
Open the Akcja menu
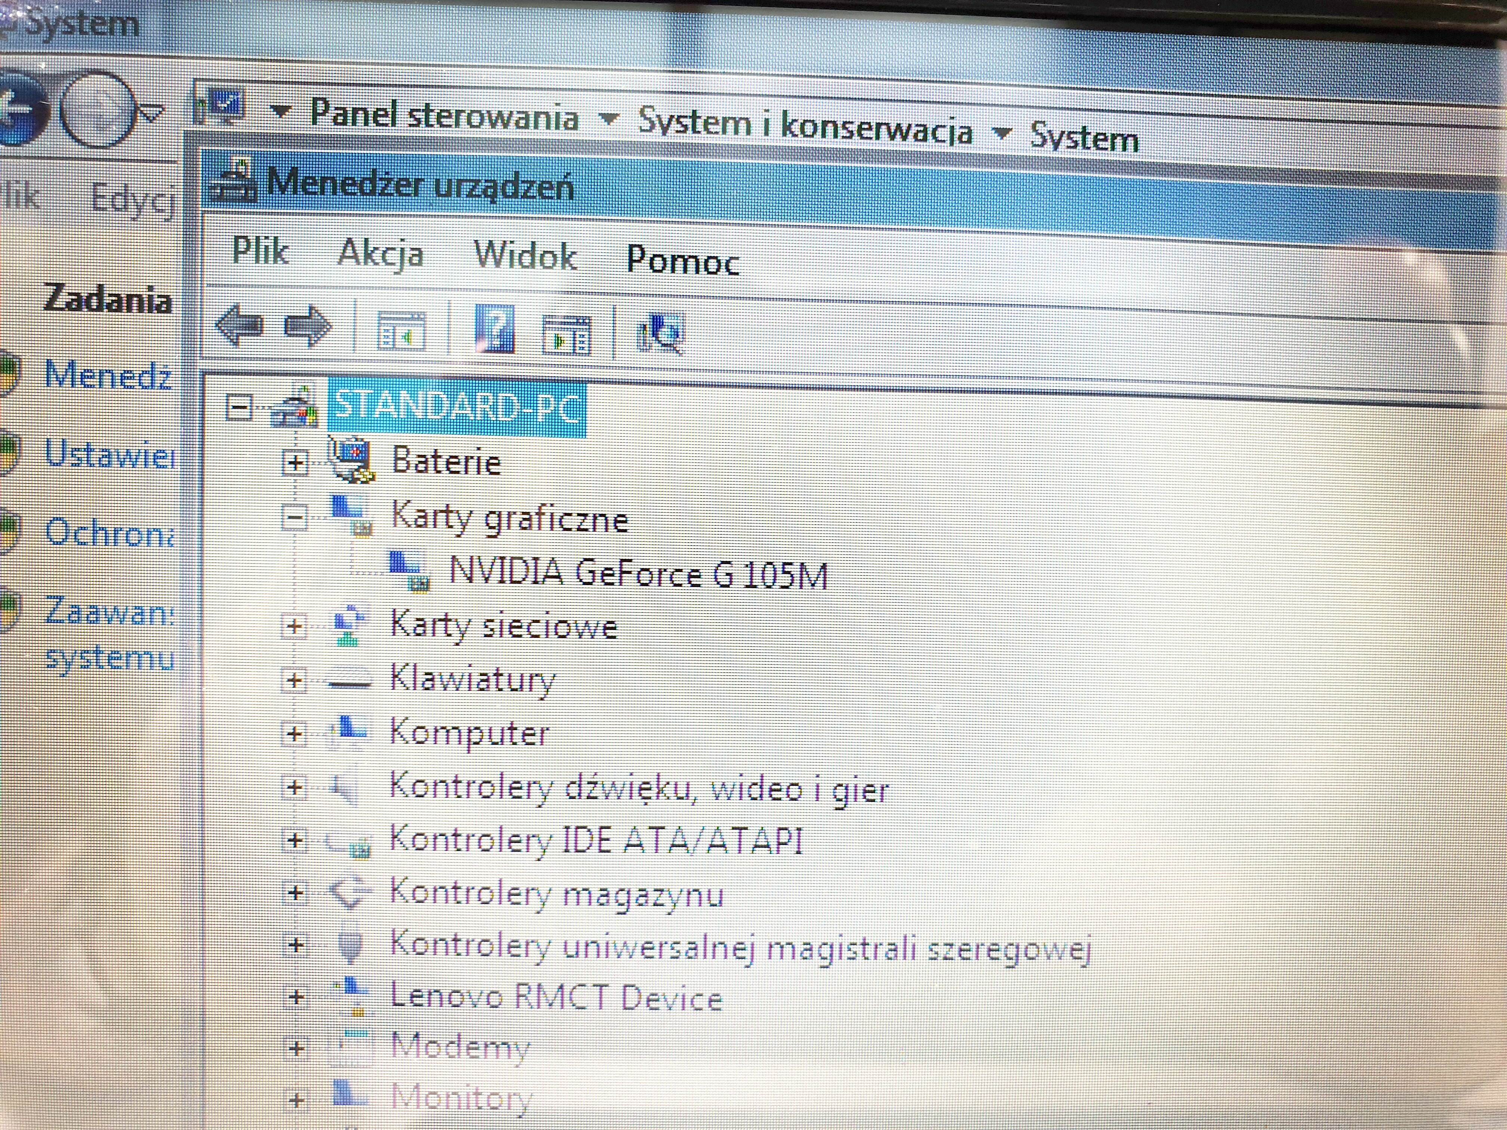pos(380,254)
